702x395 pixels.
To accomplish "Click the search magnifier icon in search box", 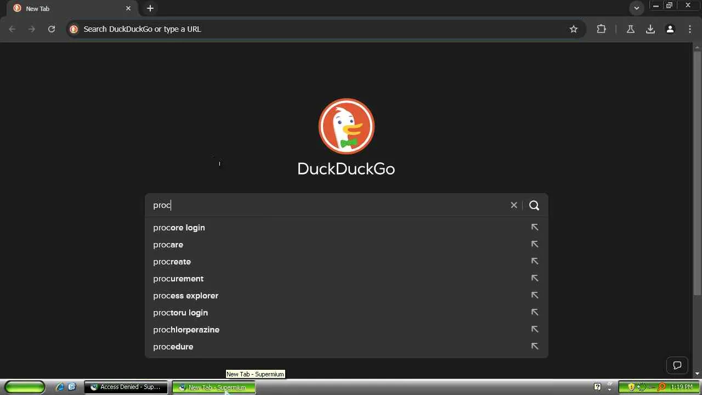I will pyautogui.click(x=534, y=205).
